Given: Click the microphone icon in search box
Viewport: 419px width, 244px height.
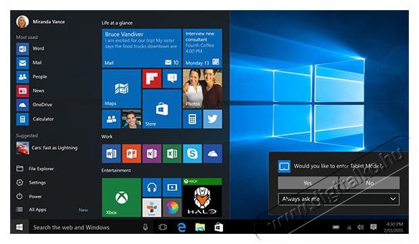Looking at the screenshot, I should click(145, 227).
